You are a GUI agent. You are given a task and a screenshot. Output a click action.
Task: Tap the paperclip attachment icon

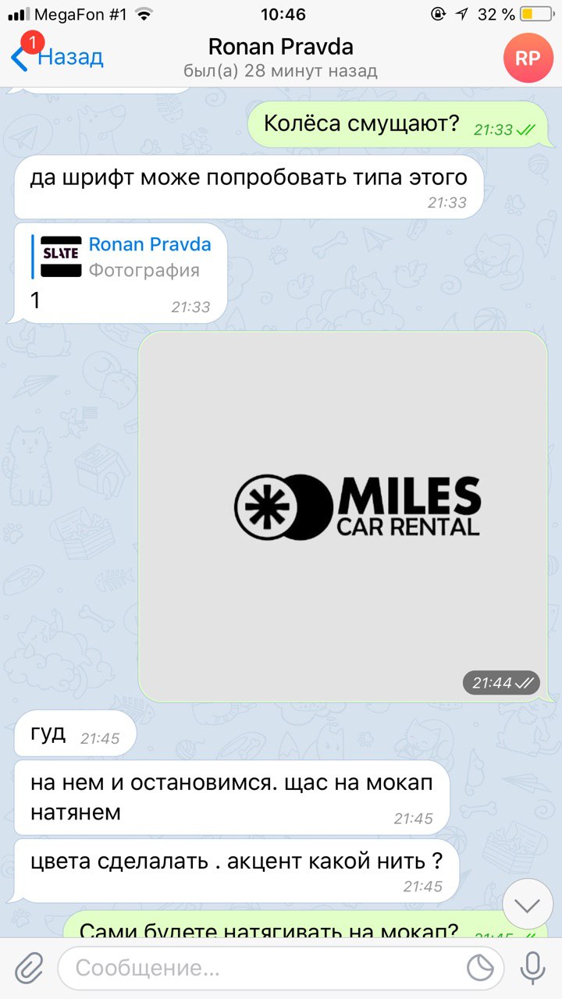point(28,969)
